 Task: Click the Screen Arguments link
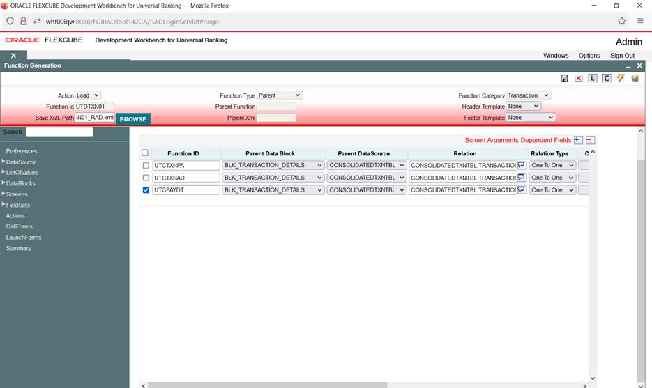click(492, 140)
